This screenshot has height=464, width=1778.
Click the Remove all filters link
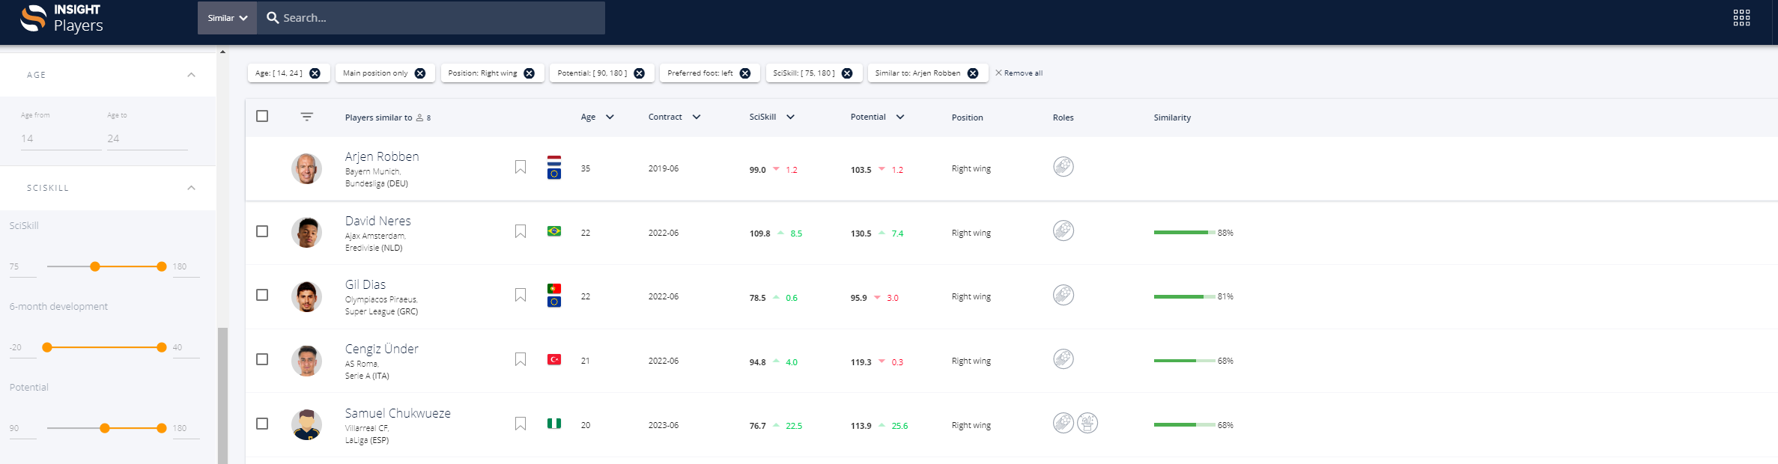point(1019,73)
